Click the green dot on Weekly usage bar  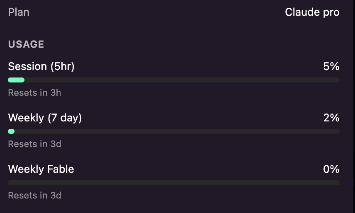coord(11,131)
